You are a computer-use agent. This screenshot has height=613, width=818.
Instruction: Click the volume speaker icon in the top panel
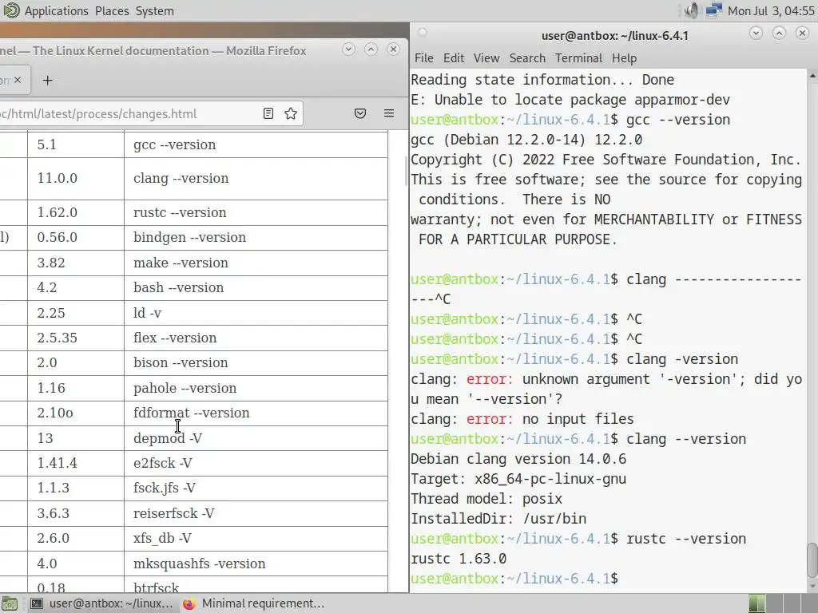(x=691, y=10)
